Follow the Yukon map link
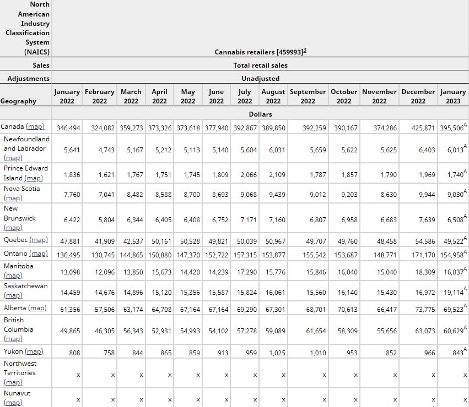Viewport: 469px width, 407px height. click(34, 351)
